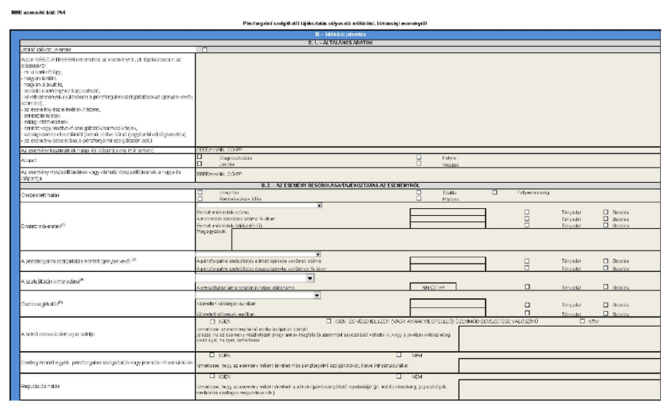Check the Javítás status box
667x411 pixels.
(200, 164)
